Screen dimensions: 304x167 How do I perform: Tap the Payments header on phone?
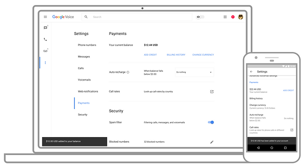click(x=254, y=82)
